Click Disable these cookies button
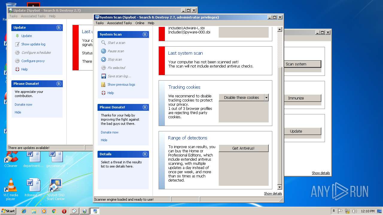Screen dimensions: 383x215 click(x=241, y=98)
